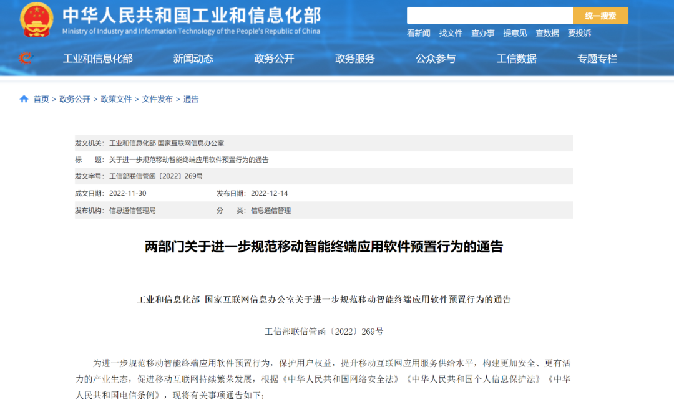Click the article subtitle starting 工业和信息化部 国家互联网信息办公室关于
674x415 pixels.
[x=324, y=300]
